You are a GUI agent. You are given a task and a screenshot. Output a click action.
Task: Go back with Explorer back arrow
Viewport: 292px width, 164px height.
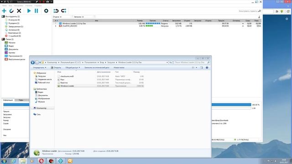33,62
